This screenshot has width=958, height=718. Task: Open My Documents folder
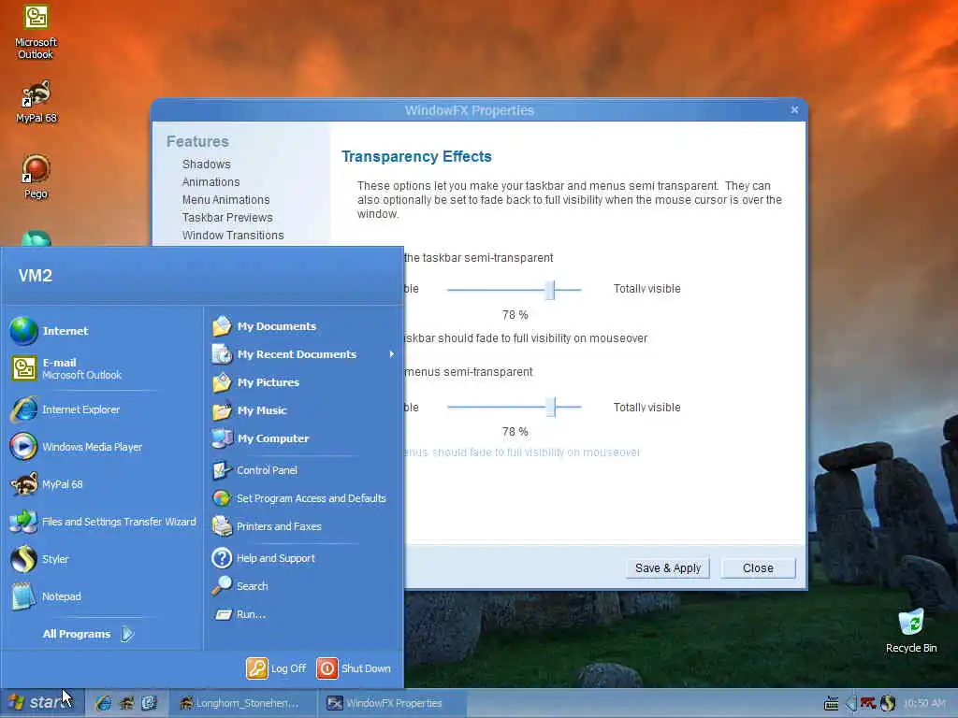[264, 326]
